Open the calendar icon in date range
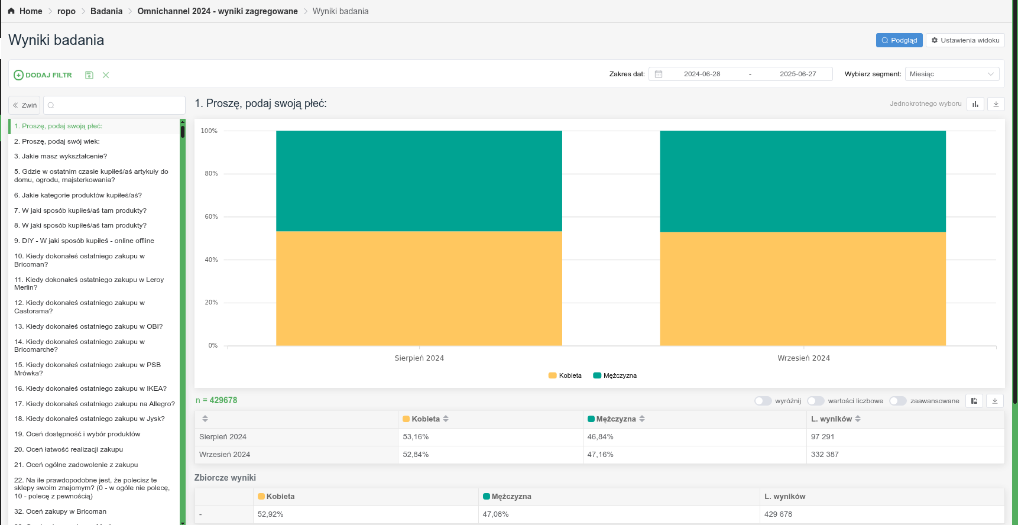The height and width of the screenshot is (525, 1018). pos(659,74)
